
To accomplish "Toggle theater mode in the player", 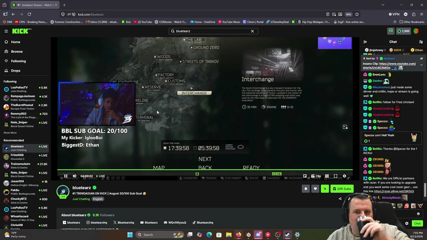I will point(327,176).
